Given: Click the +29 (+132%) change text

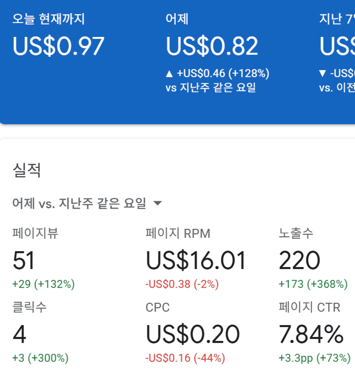Looking at the screenshot, I should [x=44, y=284].
